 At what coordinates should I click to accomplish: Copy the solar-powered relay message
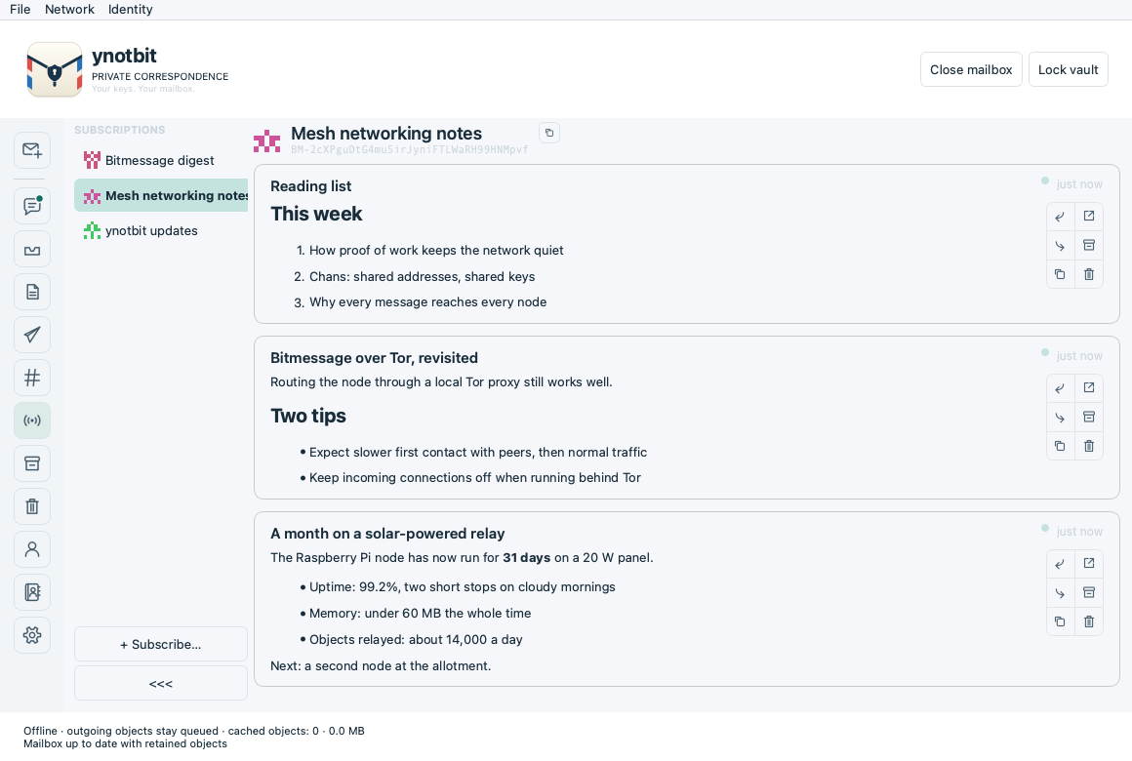(1060, 621)
